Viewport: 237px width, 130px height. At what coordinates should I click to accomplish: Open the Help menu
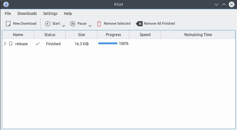pos(68,14)
